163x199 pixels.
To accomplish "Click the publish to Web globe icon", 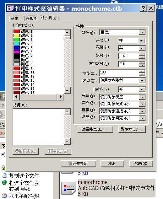I will tap(4, 182).
